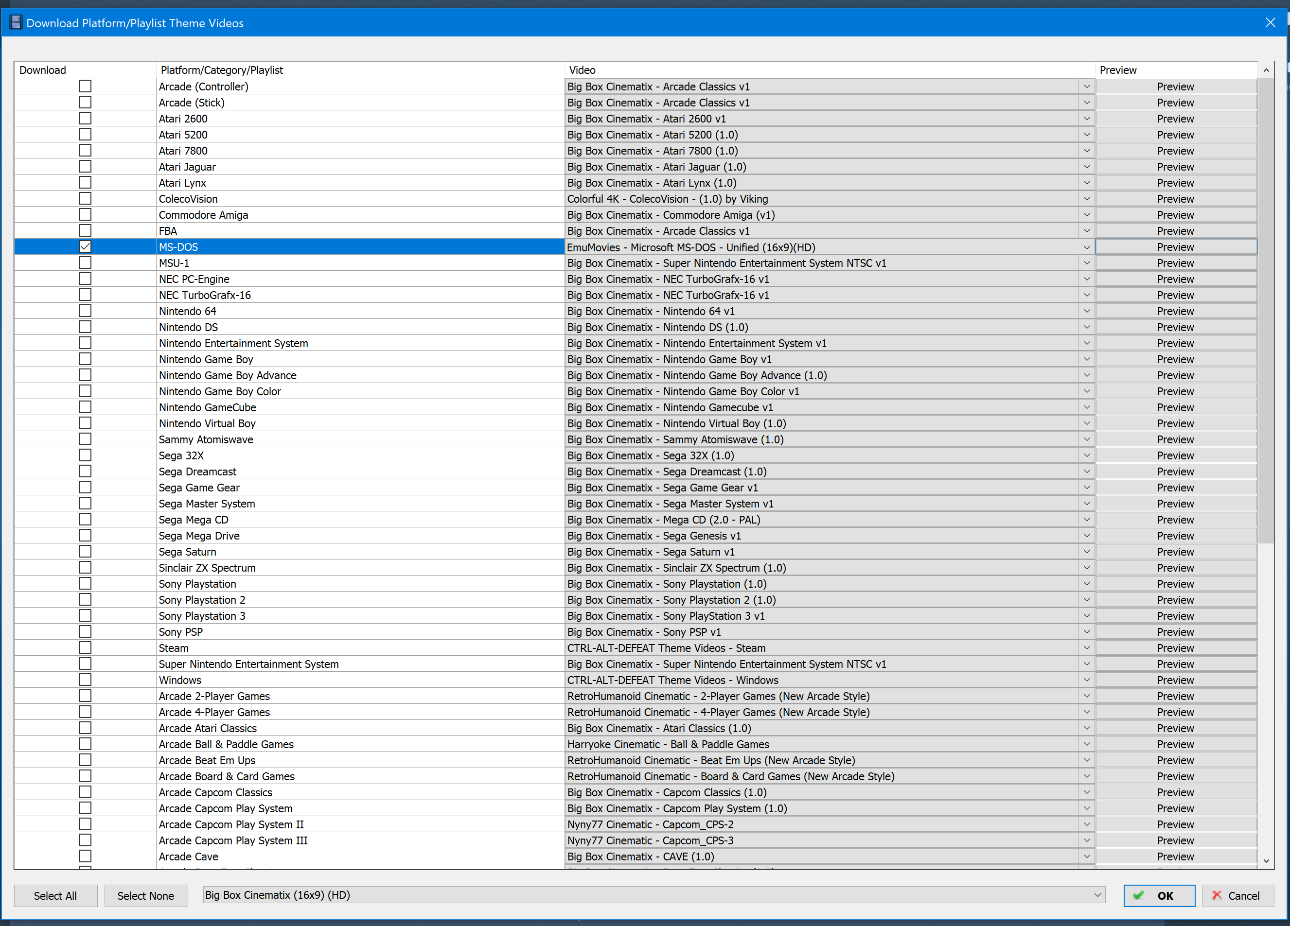Enable download for Atari 2600
Viewport: 1290px width, 926px height.
coord(85,118)
